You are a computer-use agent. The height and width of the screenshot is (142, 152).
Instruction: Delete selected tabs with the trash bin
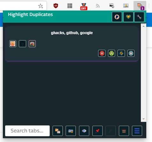(124, 131)
